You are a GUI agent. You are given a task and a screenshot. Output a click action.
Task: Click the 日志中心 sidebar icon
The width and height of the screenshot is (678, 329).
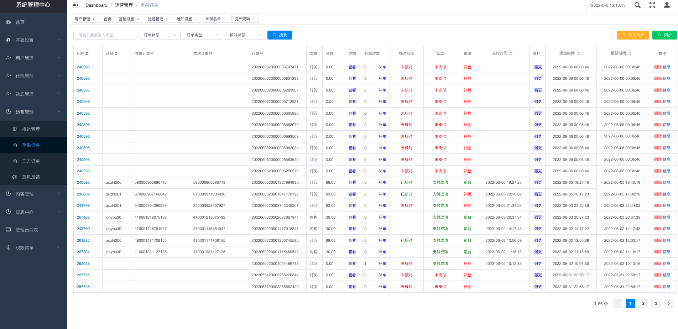[9, 212]
